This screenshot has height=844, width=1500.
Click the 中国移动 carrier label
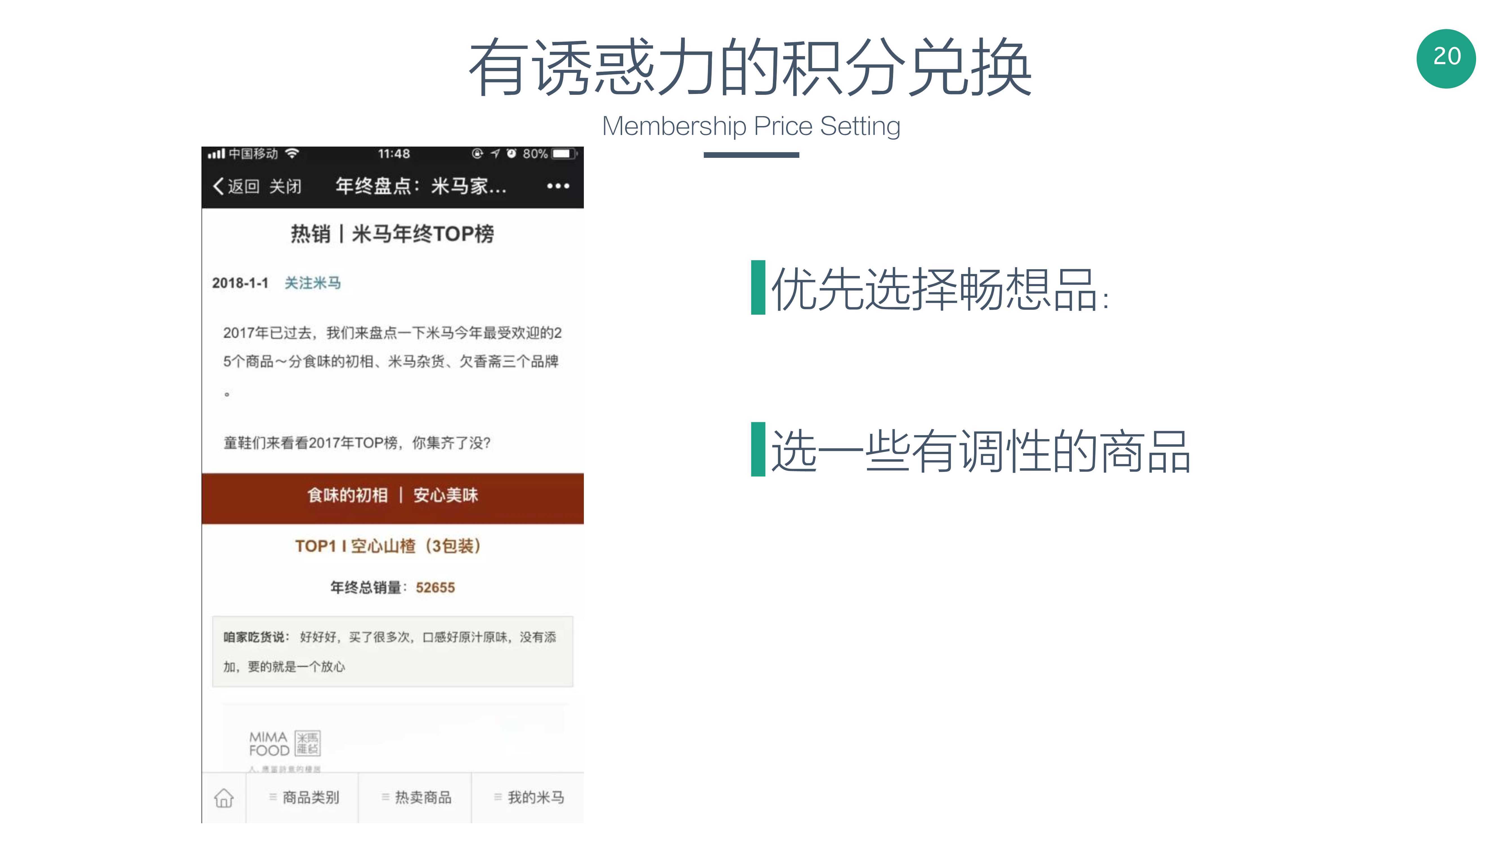tap(253, 154)
